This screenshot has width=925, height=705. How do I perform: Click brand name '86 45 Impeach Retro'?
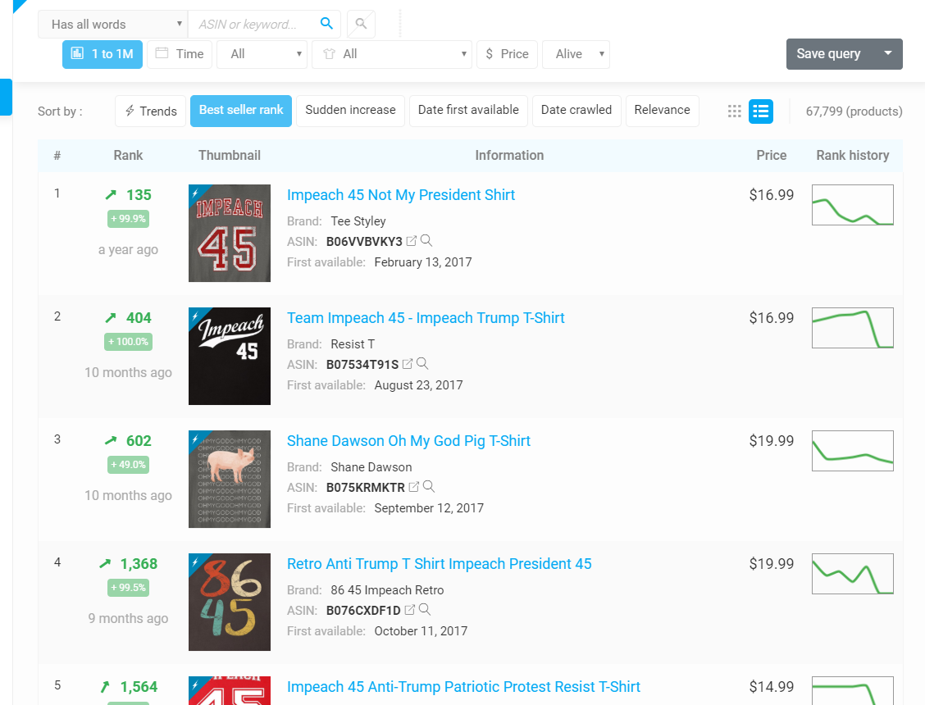[x=387, y=590]
